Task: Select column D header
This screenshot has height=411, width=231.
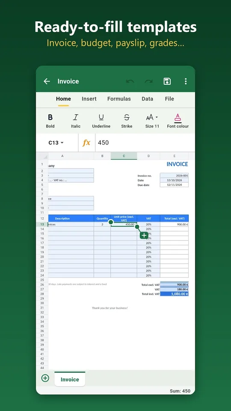Action: click(148, 156)
